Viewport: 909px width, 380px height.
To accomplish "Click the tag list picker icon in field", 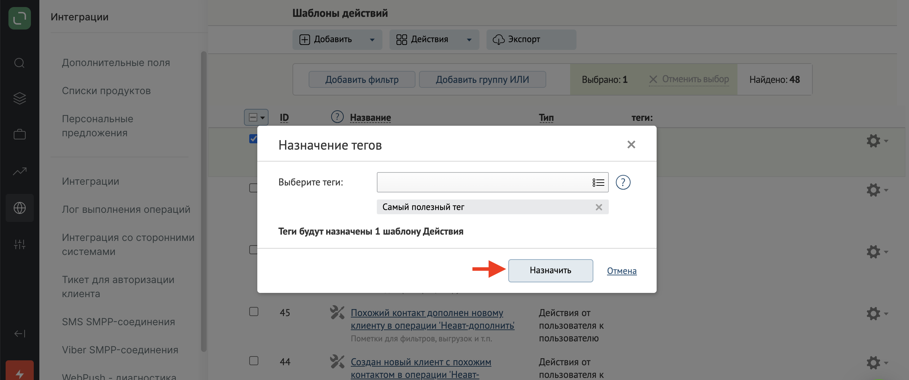I will [x=598, y=182].
